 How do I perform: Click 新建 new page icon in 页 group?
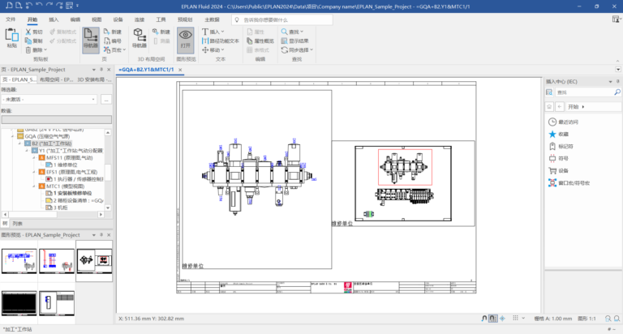106,32
